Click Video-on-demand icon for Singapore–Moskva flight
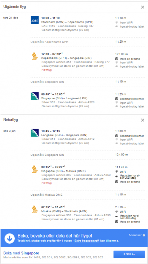148x264 pixels. click(117, 182)
